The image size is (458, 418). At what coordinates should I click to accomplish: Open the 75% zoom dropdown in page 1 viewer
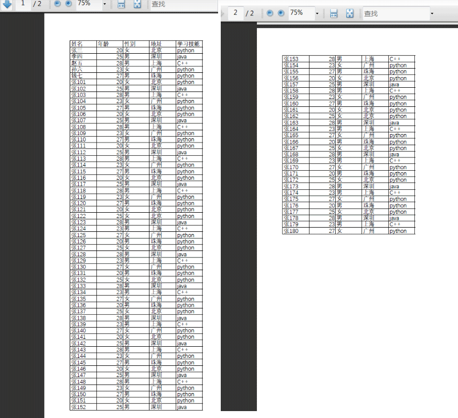click(105, 4)
